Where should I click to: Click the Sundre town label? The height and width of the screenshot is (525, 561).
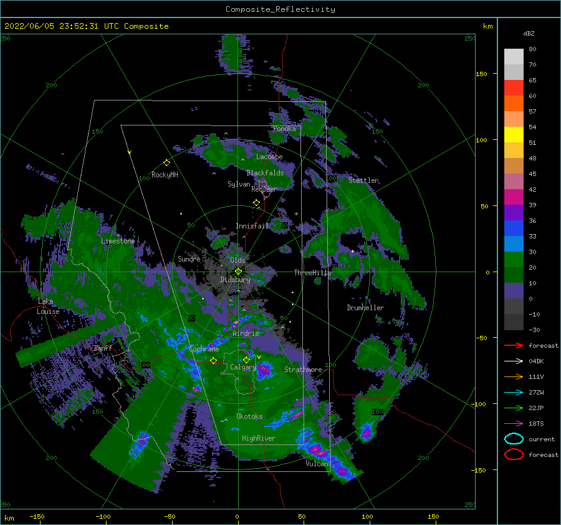tap(189, 258)
